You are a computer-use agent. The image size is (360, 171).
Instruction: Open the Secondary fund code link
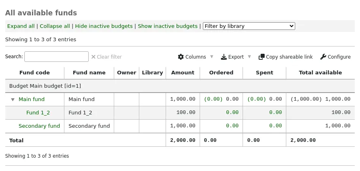(x=39, y=126)
